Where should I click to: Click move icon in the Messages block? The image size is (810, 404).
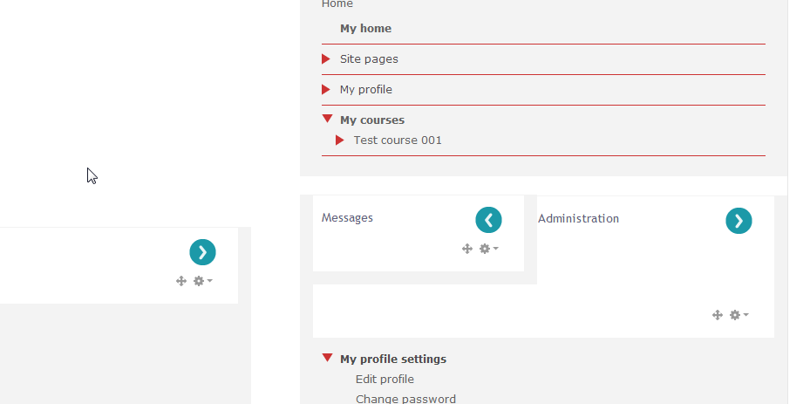(467, 249)
